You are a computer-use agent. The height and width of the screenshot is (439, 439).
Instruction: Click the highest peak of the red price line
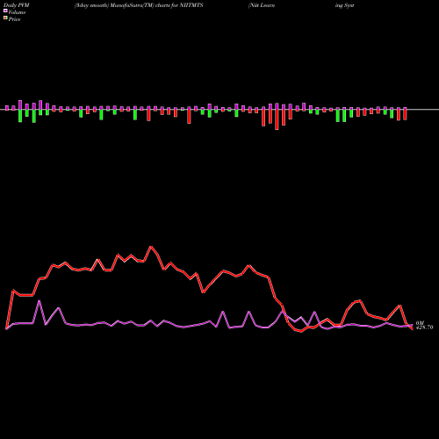click(151, 247)
